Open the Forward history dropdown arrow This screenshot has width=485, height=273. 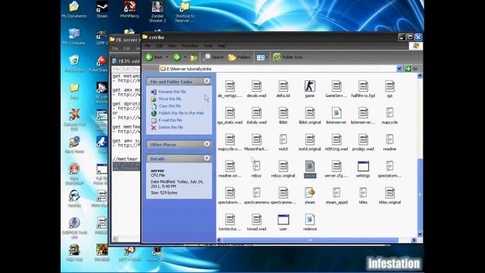pyautogui.click(x=185, y=58)
